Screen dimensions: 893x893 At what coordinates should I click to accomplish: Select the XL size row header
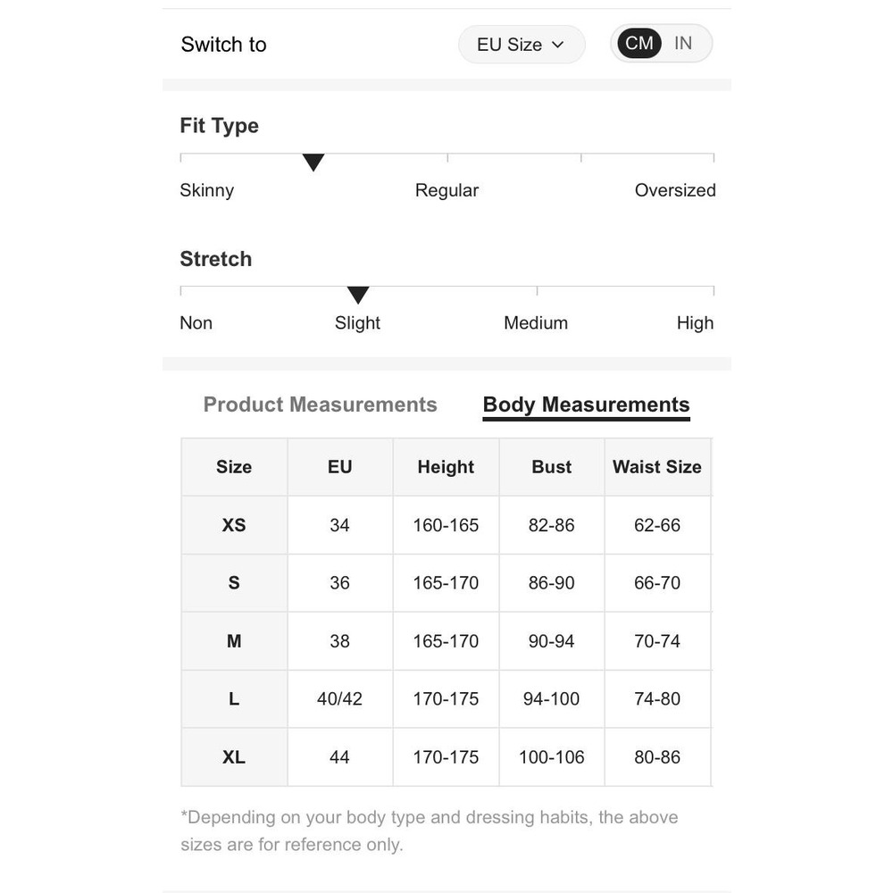[x=234, y=757]
